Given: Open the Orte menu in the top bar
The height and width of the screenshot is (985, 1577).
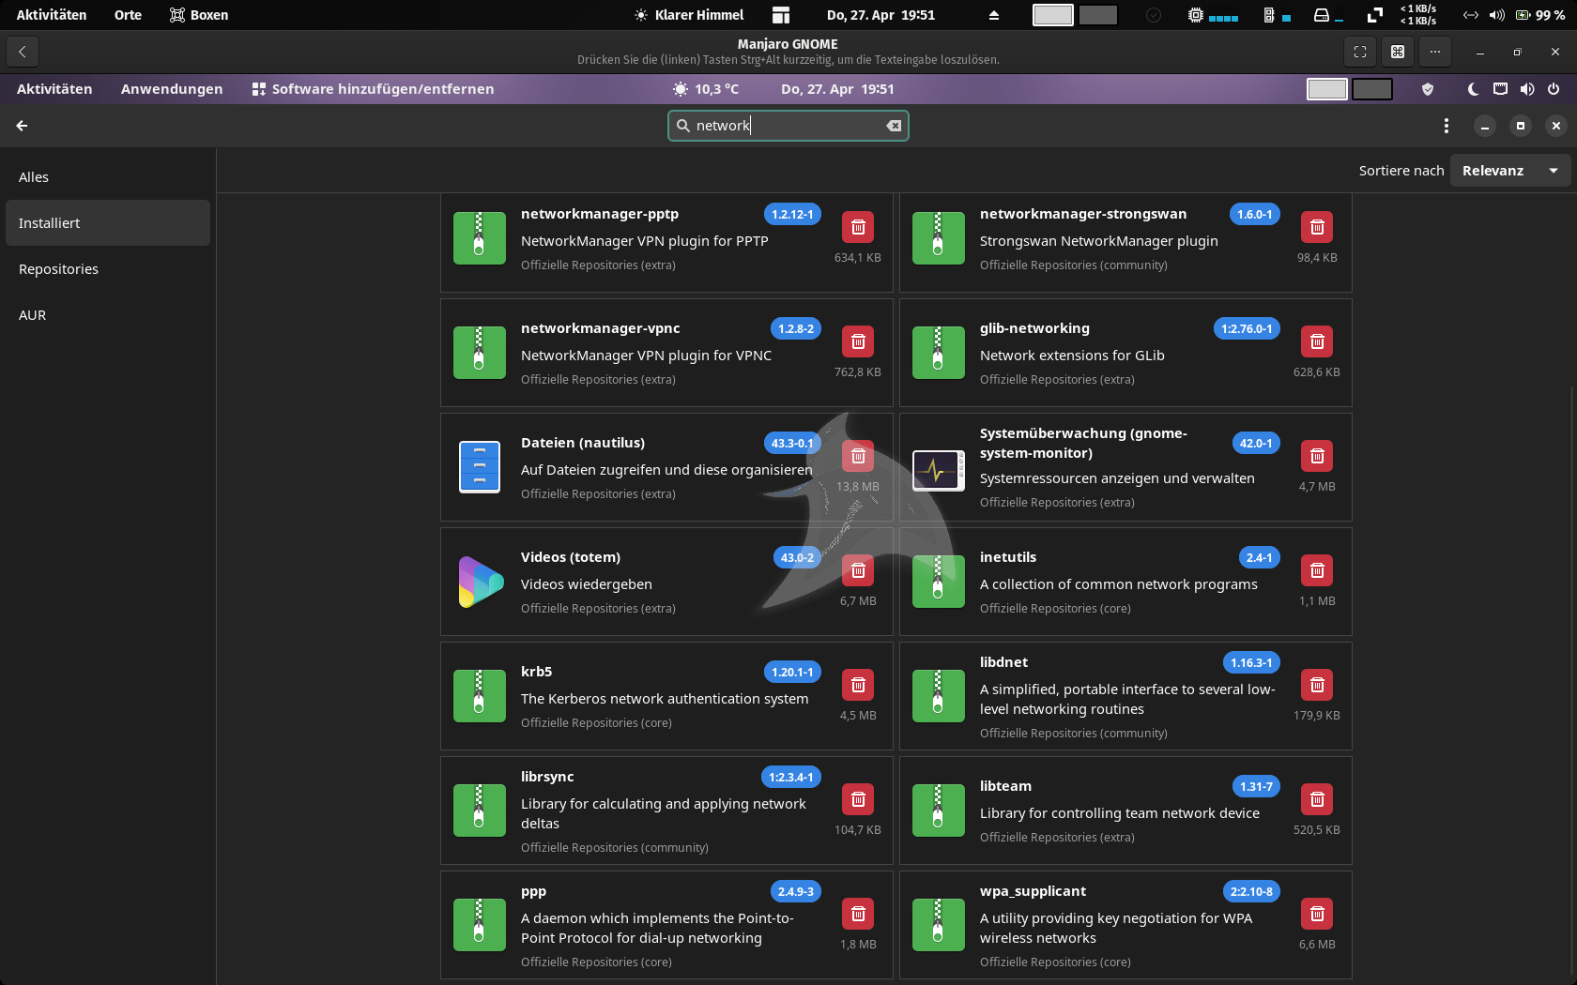Looking at the screenshot, I should pyautogui.click(x=128, y=15).
